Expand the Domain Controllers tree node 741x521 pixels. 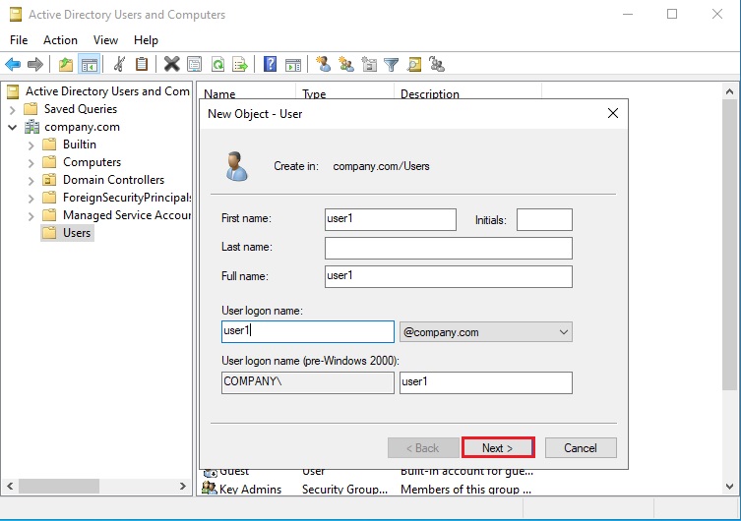31,180
